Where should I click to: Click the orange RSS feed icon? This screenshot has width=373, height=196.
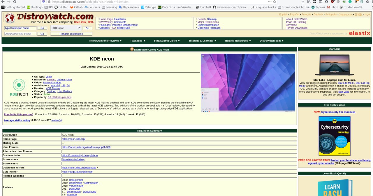[x=132, y=49]
